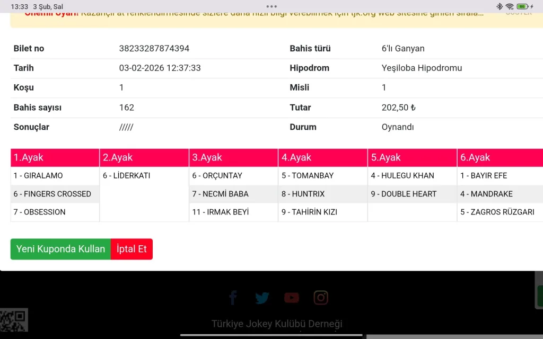The width and height of the screenshot is (543, 339).
Task: Tap the Wi-Fi status icon
Action: (510, 6)
